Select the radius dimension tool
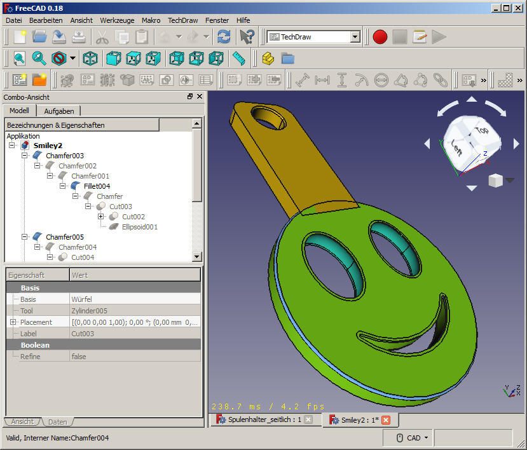The width and height of the screenshot is (527, 450). click(362, 80)
